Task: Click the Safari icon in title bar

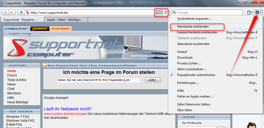Action: 2,3
